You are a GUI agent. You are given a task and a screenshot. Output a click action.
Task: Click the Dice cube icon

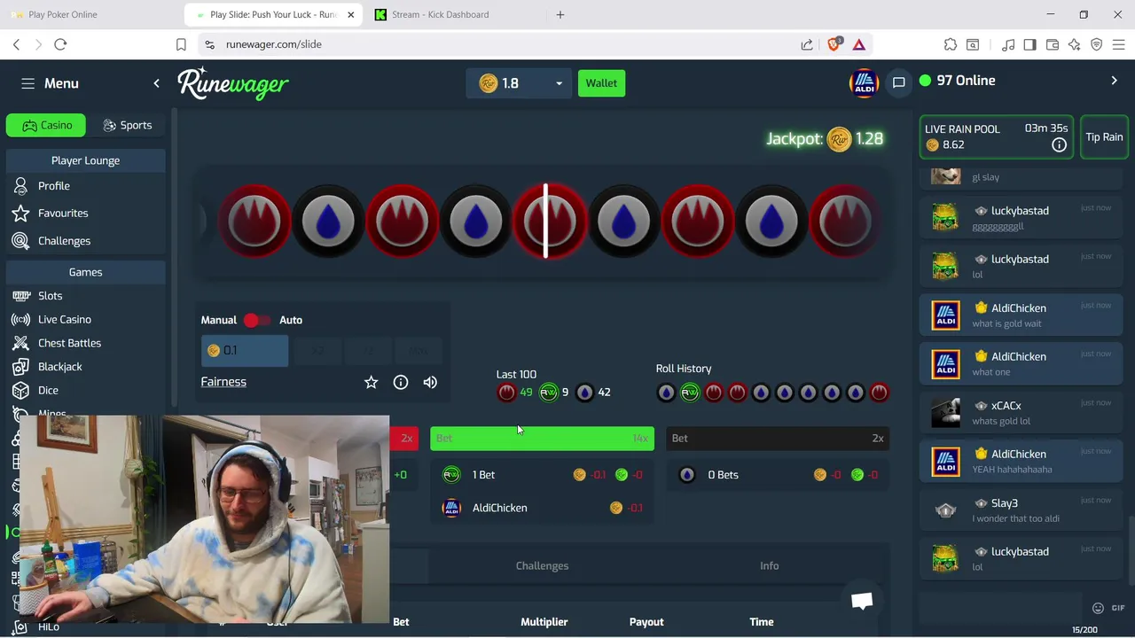click(x=20, y=391)
